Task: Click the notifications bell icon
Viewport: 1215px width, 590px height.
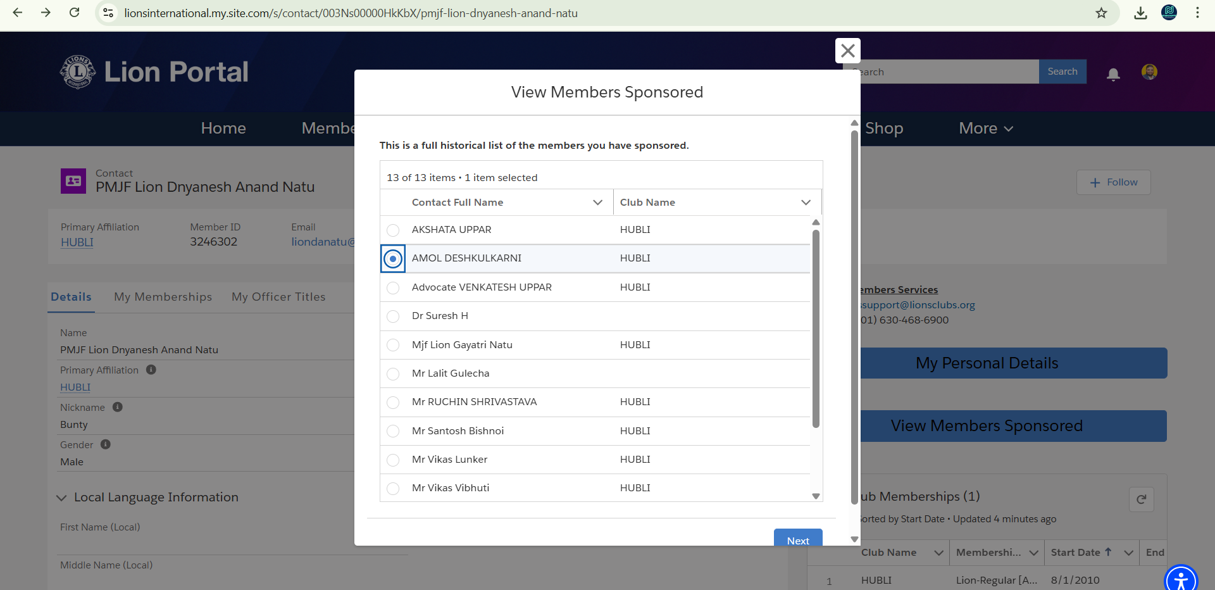Action: [x=1113, y=74]
